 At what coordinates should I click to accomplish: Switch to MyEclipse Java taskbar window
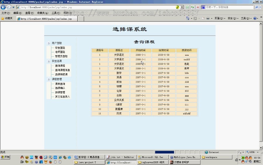click(x=184, y=157)
